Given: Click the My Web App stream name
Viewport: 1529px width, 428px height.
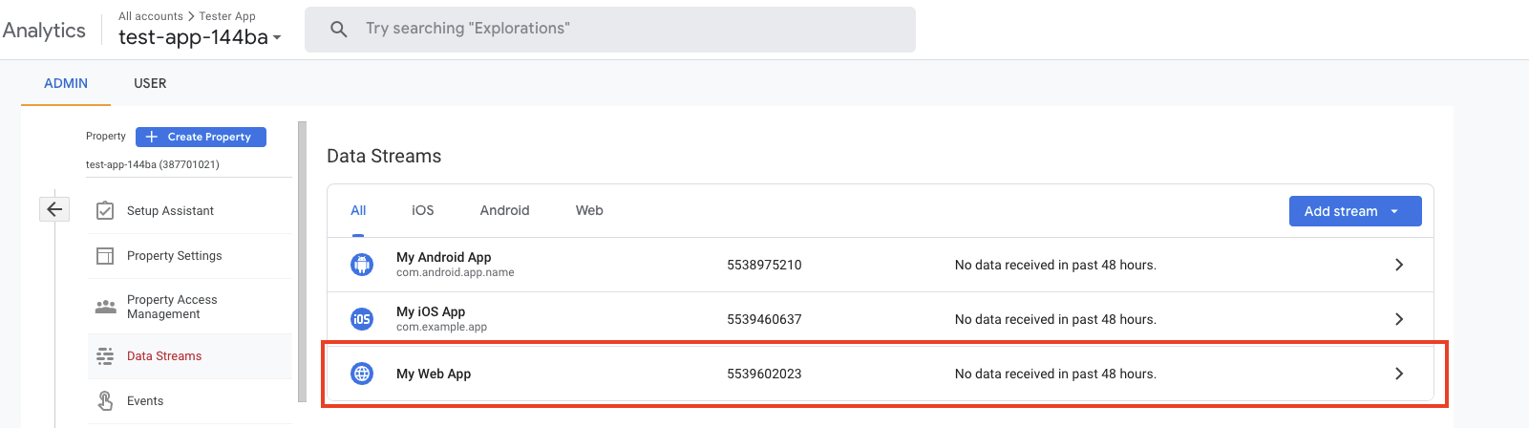Looking at the screenshot, I should [434, 374].
